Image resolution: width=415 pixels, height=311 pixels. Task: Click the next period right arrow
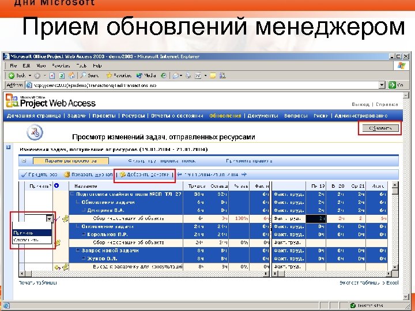[244, 175]
